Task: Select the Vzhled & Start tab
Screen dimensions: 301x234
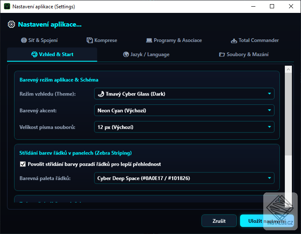Action: [52, 54]
